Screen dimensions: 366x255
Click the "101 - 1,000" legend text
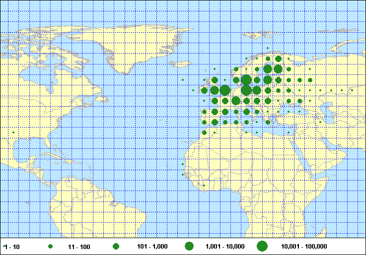(x=151, y=247)
